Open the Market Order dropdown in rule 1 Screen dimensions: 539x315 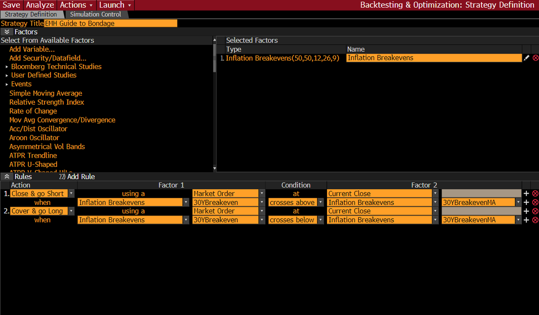(x=261, y=193)
